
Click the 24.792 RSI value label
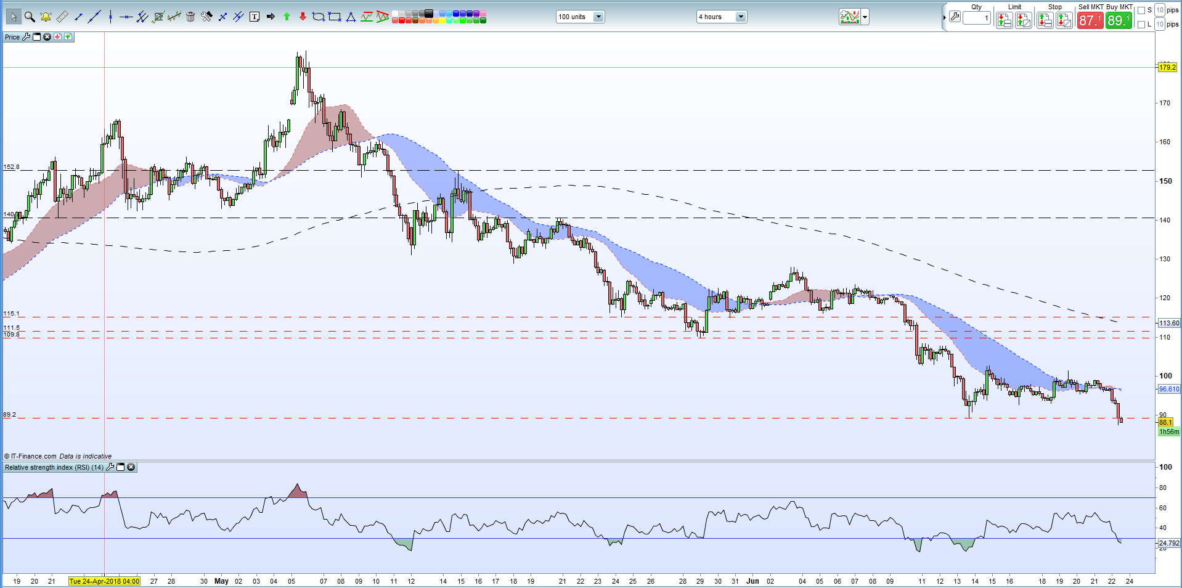click(1169, 543)
